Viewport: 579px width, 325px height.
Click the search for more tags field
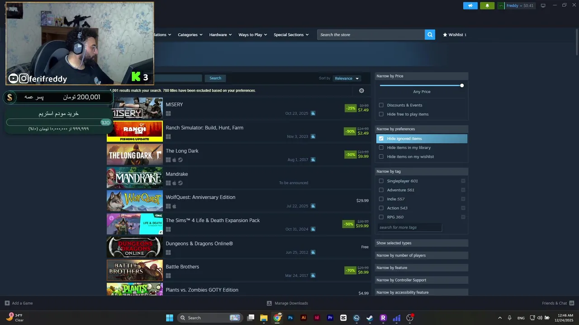409,227
